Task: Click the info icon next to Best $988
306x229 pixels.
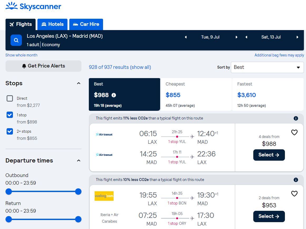Action: pos(114,95)
